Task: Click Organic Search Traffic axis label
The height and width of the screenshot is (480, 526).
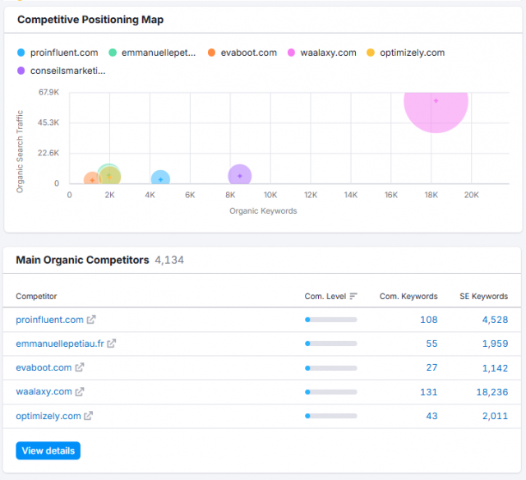Action: (20, 151)
